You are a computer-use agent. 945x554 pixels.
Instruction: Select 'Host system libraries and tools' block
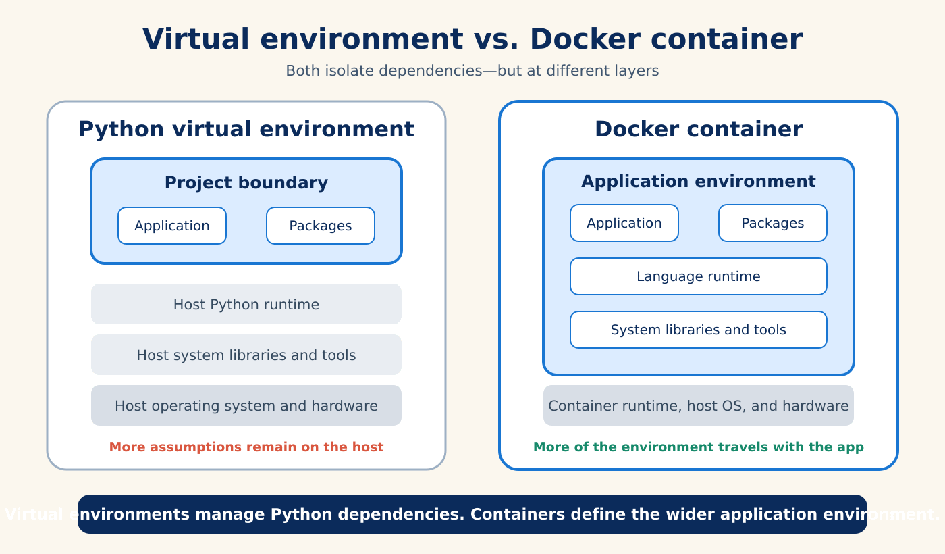tap(246, 355)
